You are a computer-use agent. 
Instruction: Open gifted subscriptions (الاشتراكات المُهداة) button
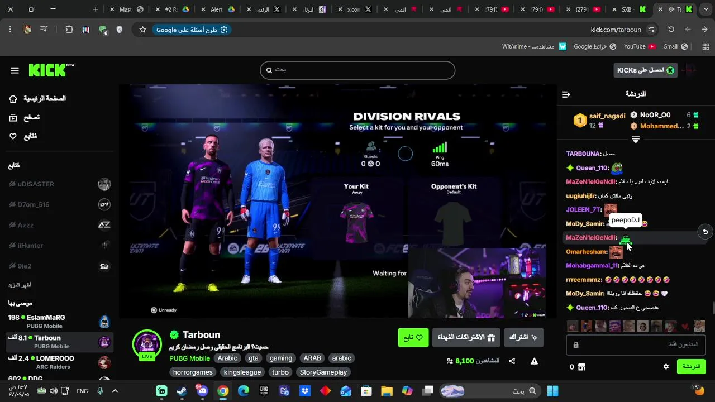(466, 337)
